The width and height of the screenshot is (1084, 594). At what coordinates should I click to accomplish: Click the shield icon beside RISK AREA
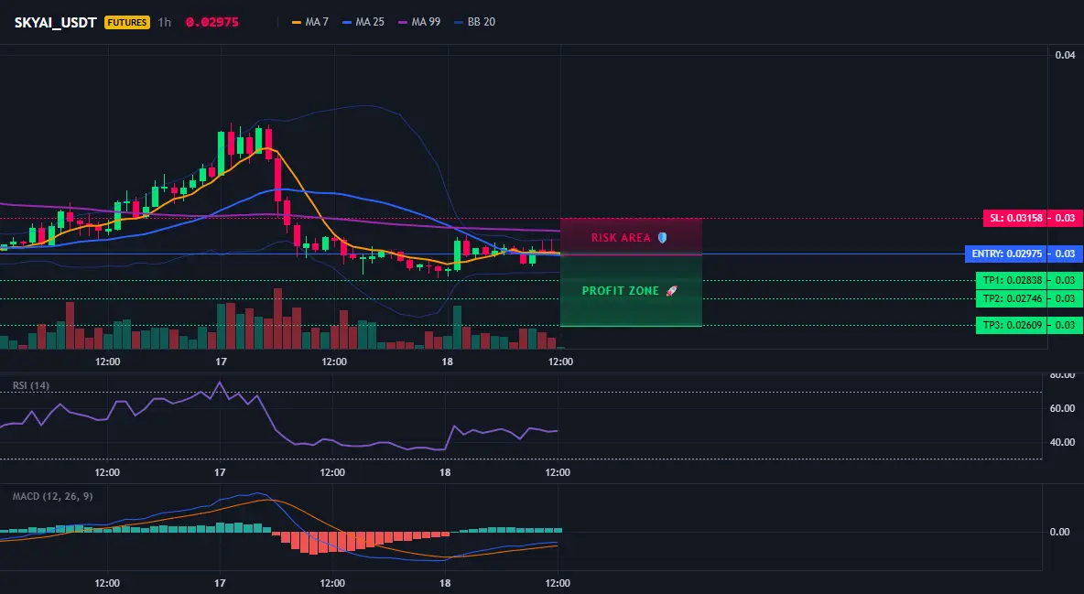662,238
